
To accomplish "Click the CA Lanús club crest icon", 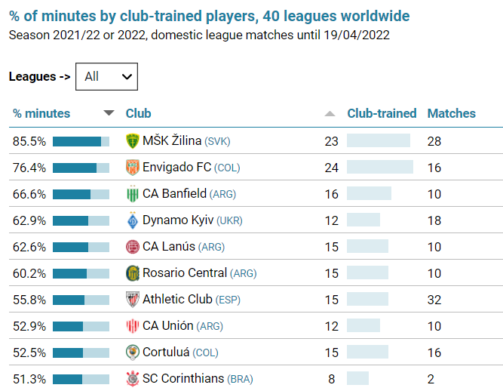I will click(133, 247).
